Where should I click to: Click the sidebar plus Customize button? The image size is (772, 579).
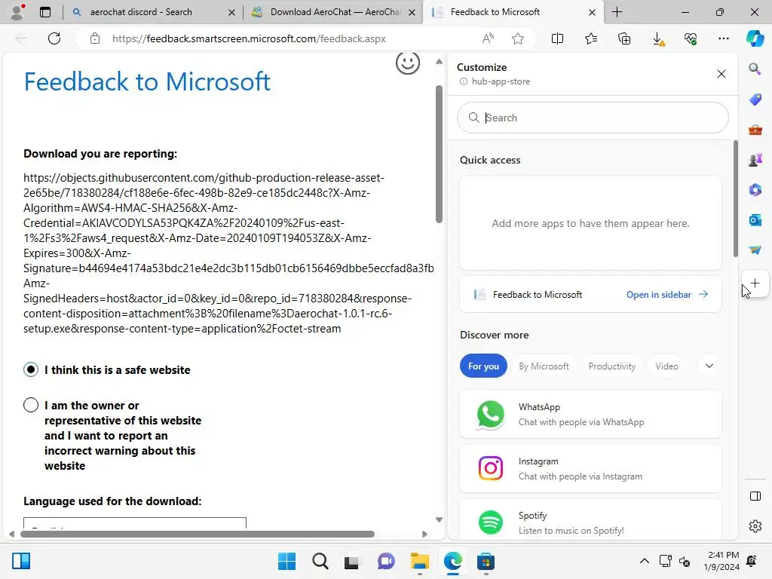click(x=755, y=283)
